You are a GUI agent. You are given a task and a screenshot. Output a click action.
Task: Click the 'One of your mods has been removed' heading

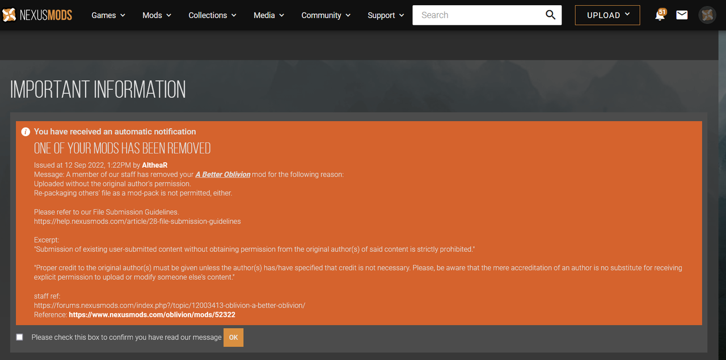point(123,149)
